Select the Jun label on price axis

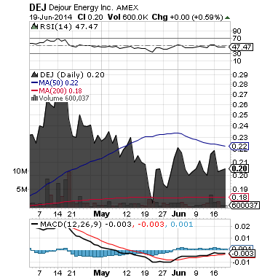click(x=179, y=214)
